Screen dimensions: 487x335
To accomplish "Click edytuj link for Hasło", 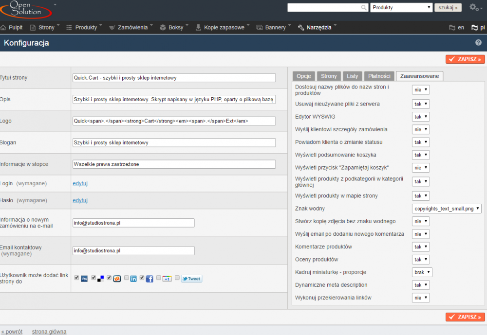I will 80,200.
